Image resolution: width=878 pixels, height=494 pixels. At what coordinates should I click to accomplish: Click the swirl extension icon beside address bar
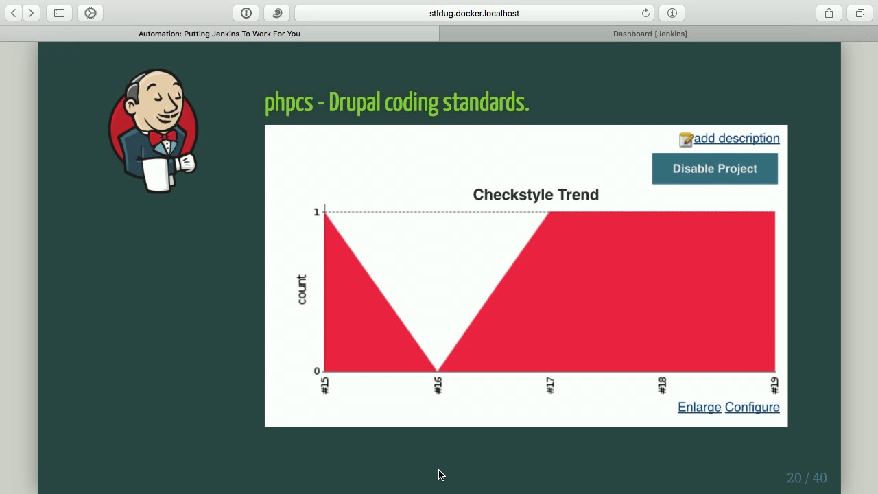(x=277, y=13)
